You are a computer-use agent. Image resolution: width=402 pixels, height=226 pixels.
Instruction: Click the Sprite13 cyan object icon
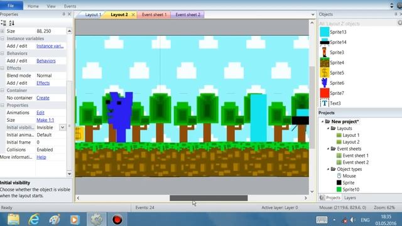(325, 32)
